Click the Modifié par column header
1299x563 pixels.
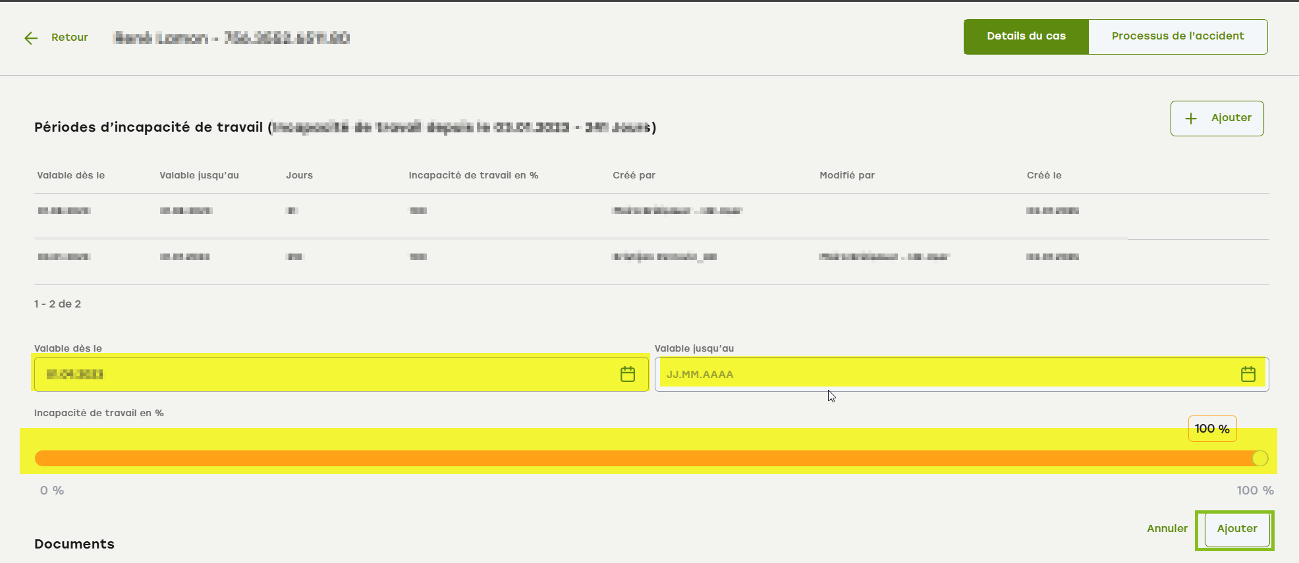click(x=846, y=175)
